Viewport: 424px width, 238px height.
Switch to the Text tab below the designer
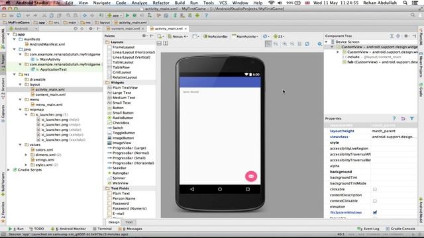coord(129,222)
